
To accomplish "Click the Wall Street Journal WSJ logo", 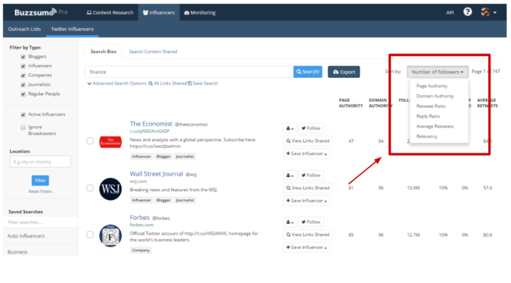I will pyautogui.click(x=111, y=189).
